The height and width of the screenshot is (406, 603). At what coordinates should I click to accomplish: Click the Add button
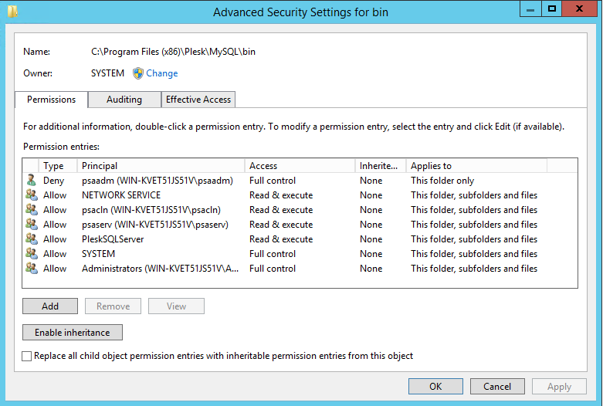pos(50,306)
